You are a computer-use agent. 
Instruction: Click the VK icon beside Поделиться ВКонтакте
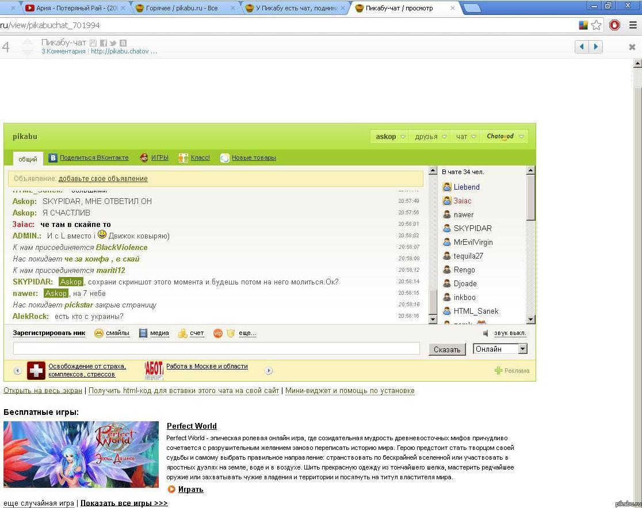pyautogui.click(x=53, y=158)
